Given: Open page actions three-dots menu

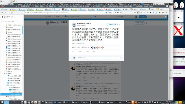Looking at the screenshot, I should click(x=115, y=13).
